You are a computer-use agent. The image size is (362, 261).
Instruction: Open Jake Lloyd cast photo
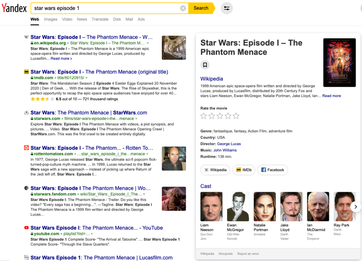(291, 207)
